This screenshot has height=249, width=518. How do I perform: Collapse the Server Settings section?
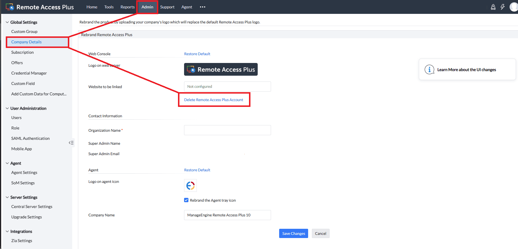pos(7,197)
